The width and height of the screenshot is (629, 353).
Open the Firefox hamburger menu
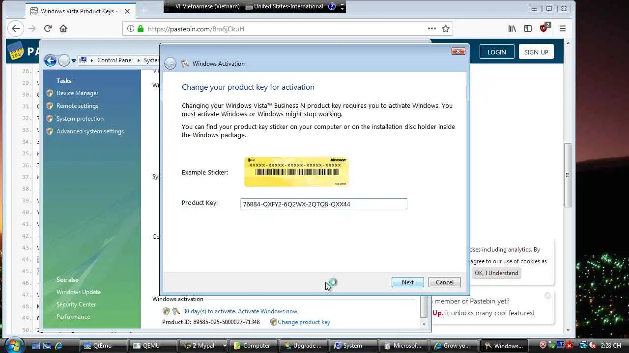(x=563, y=28)
